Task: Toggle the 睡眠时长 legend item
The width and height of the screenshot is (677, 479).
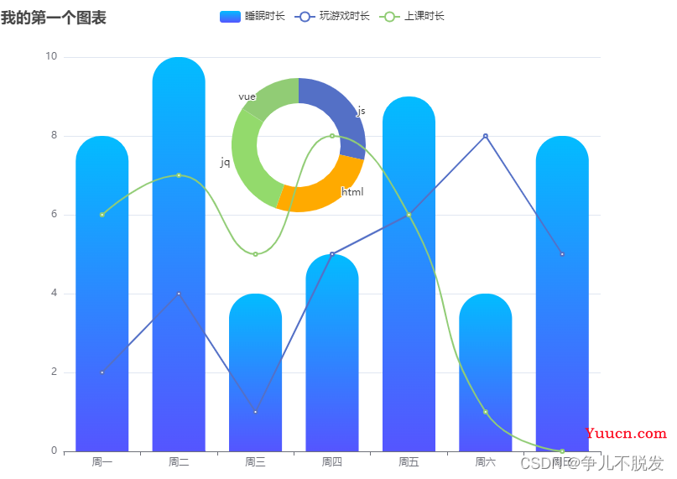Action: coord(253,17)
